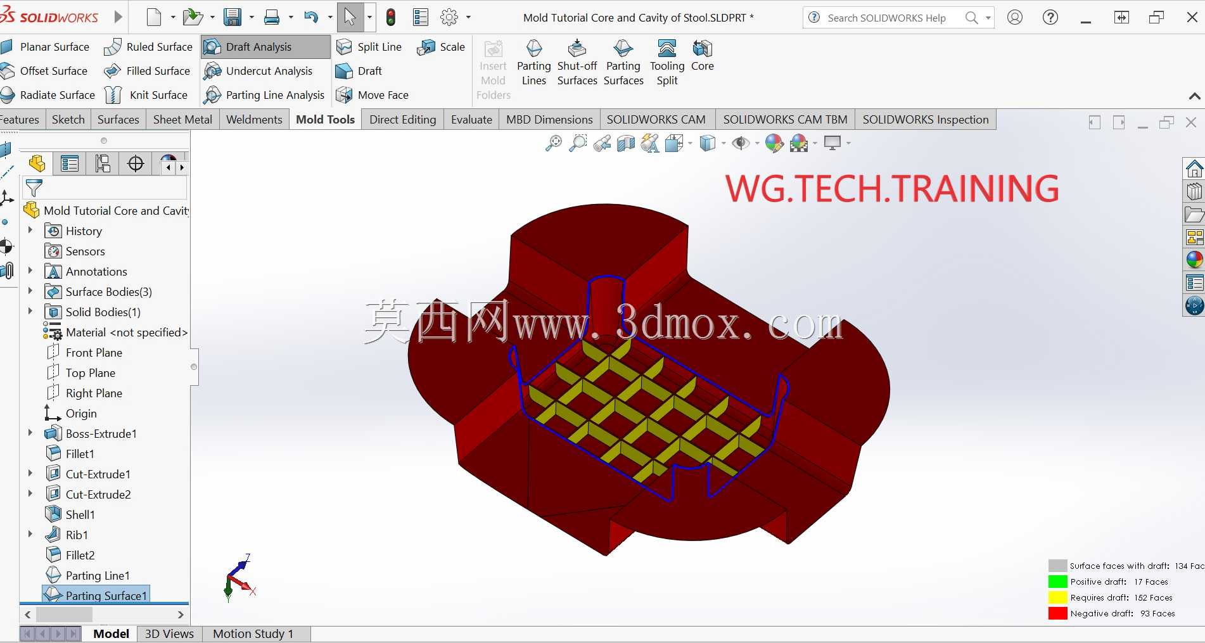Click the Zoom to Area icon
This screenshot has width=1205, height=643.
tap(577, 143)
